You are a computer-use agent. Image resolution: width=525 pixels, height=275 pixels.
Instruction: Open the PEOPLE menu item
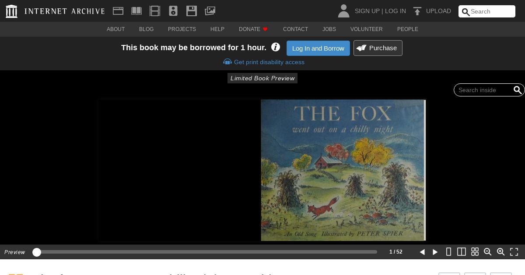[x=408, y=29]
